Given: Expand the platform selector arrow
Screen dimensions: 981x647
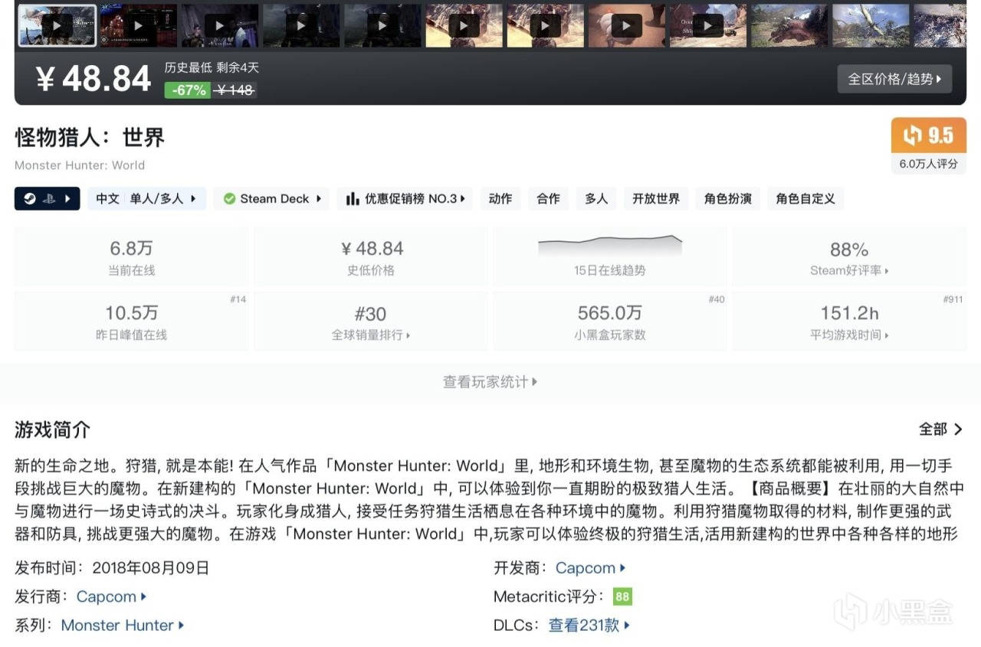Looking at the screenshot, I should click(x=67, y=199).
